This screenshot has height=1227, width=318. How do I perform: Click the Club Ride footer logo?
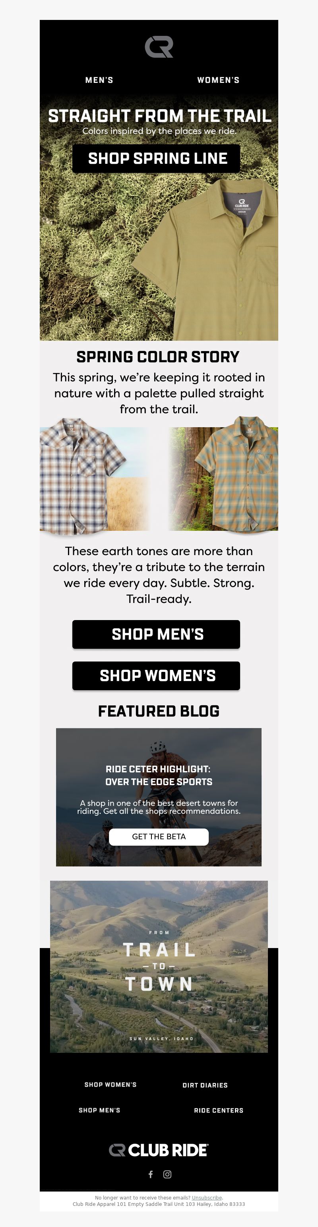point(159,1150)
